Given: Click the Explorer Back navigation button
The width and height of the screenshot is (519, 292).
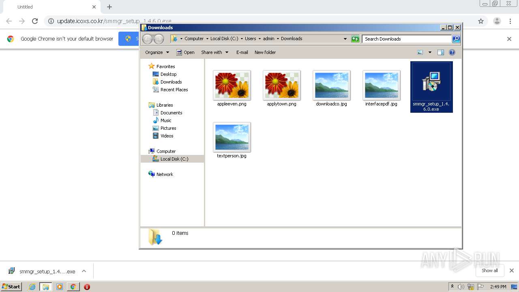Looking at the screenshot, I should pyautogui.click(x=148, y=39).
